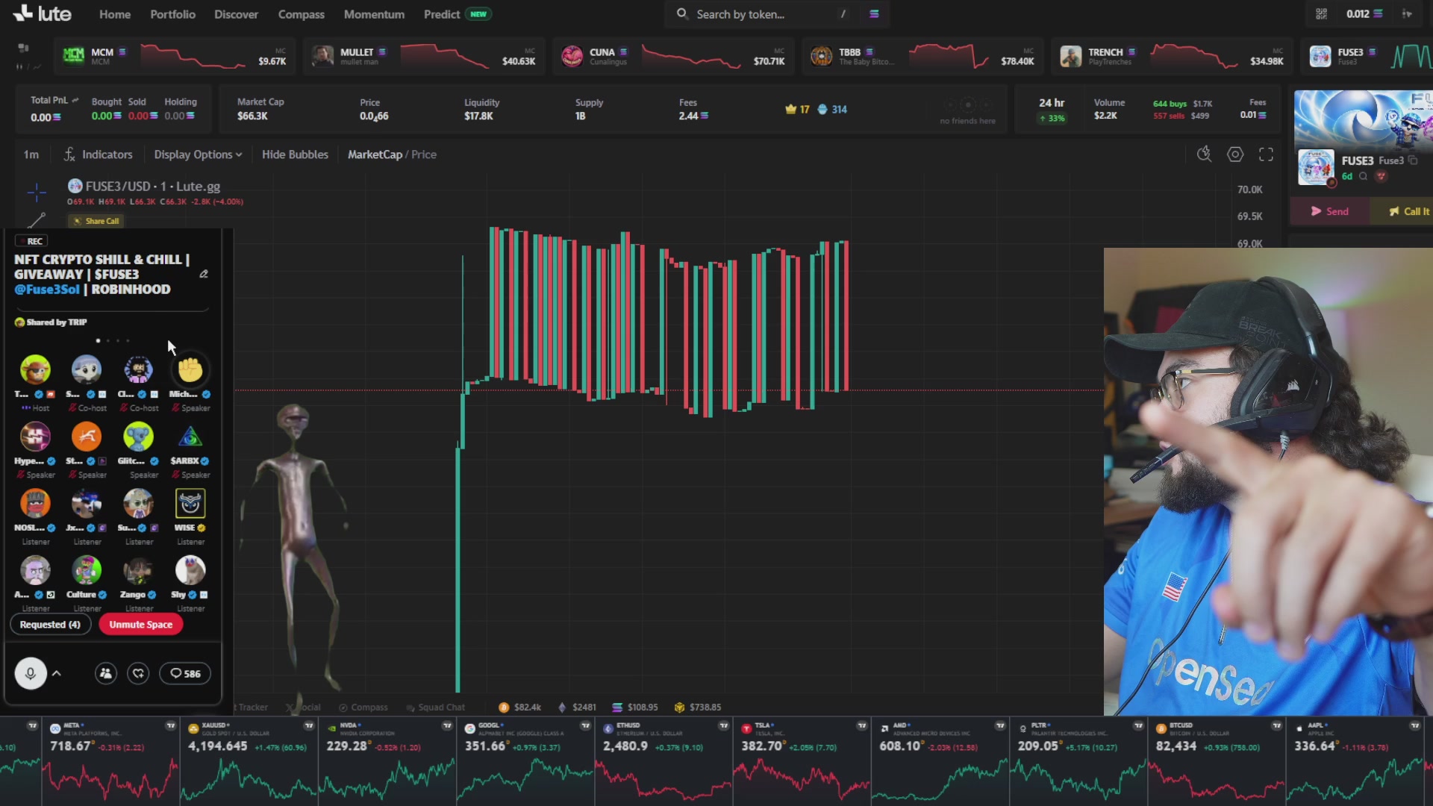Click the Search by token field

click(x=761, y=14)
